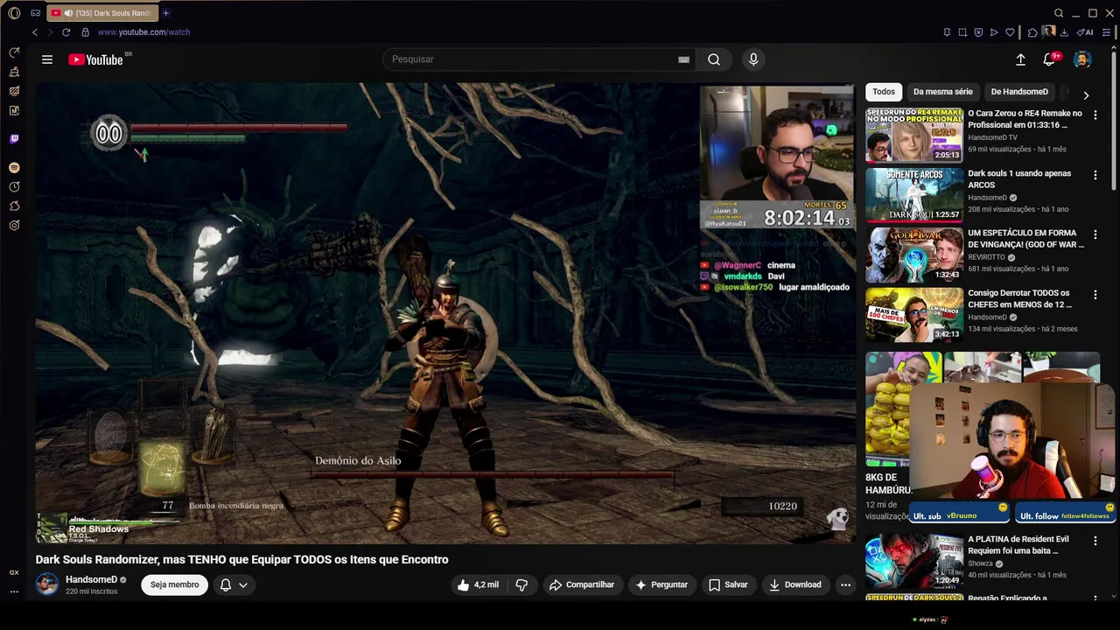The image size is (1120, 630).
Task: Select the Da mesma série chip
Action: pos(942,92)
